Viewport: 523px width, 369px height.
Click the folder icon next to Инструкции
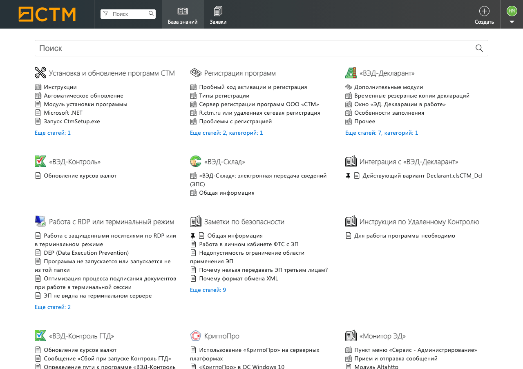pos(38,87)
